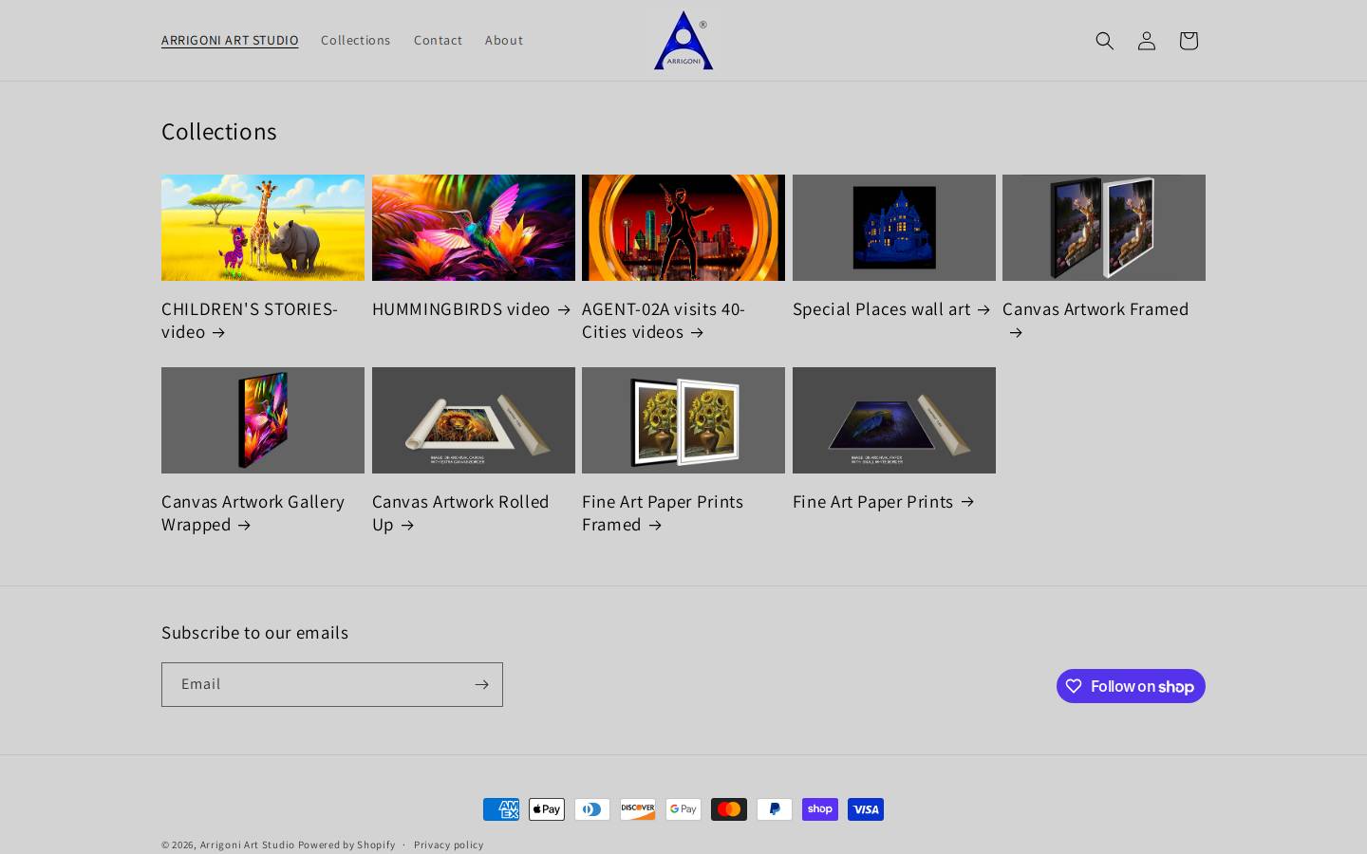The image size is (1367, 854).
Task: Click the Diners Club payment icon
Action: pyautogui.click(x=592, y=809)
